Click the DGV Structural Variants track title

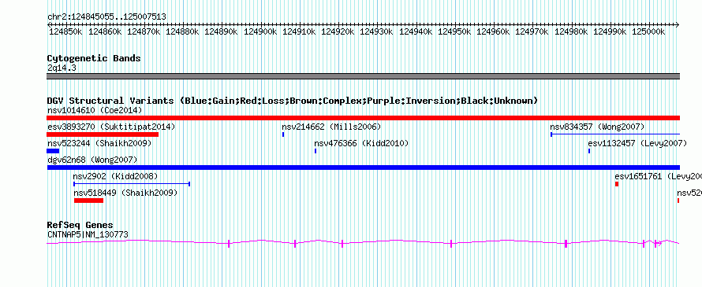coord(293,101)
